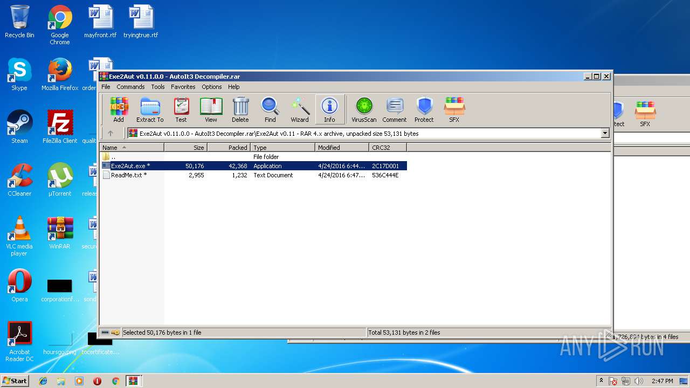Open Acrobat Reader DC shortcut
The width and height of the screenshot is (690, 388).
19,342
